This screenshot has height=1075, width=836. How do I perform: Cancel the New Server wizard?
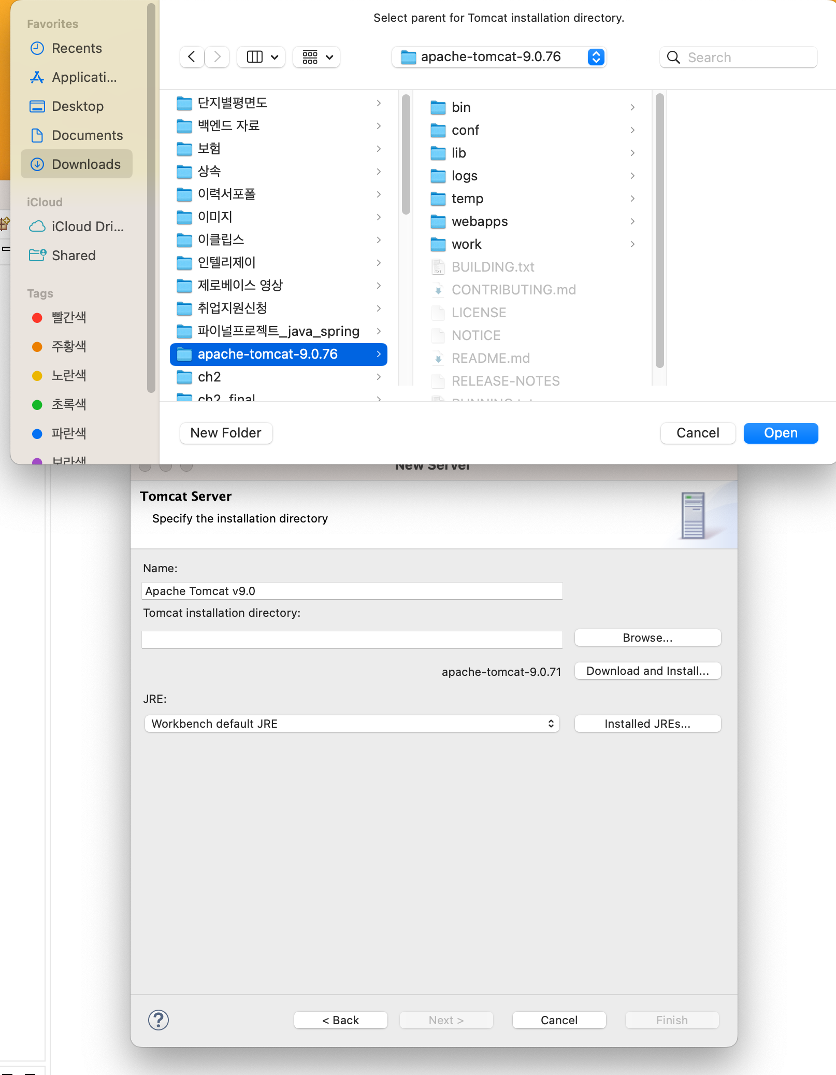[x=559, y=1020]
